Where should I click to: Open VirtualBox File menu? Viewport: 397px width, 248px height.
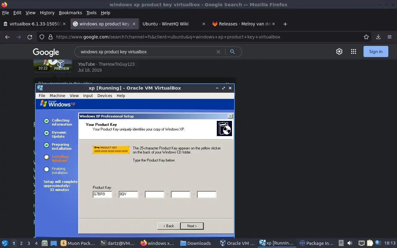[42, 96]
